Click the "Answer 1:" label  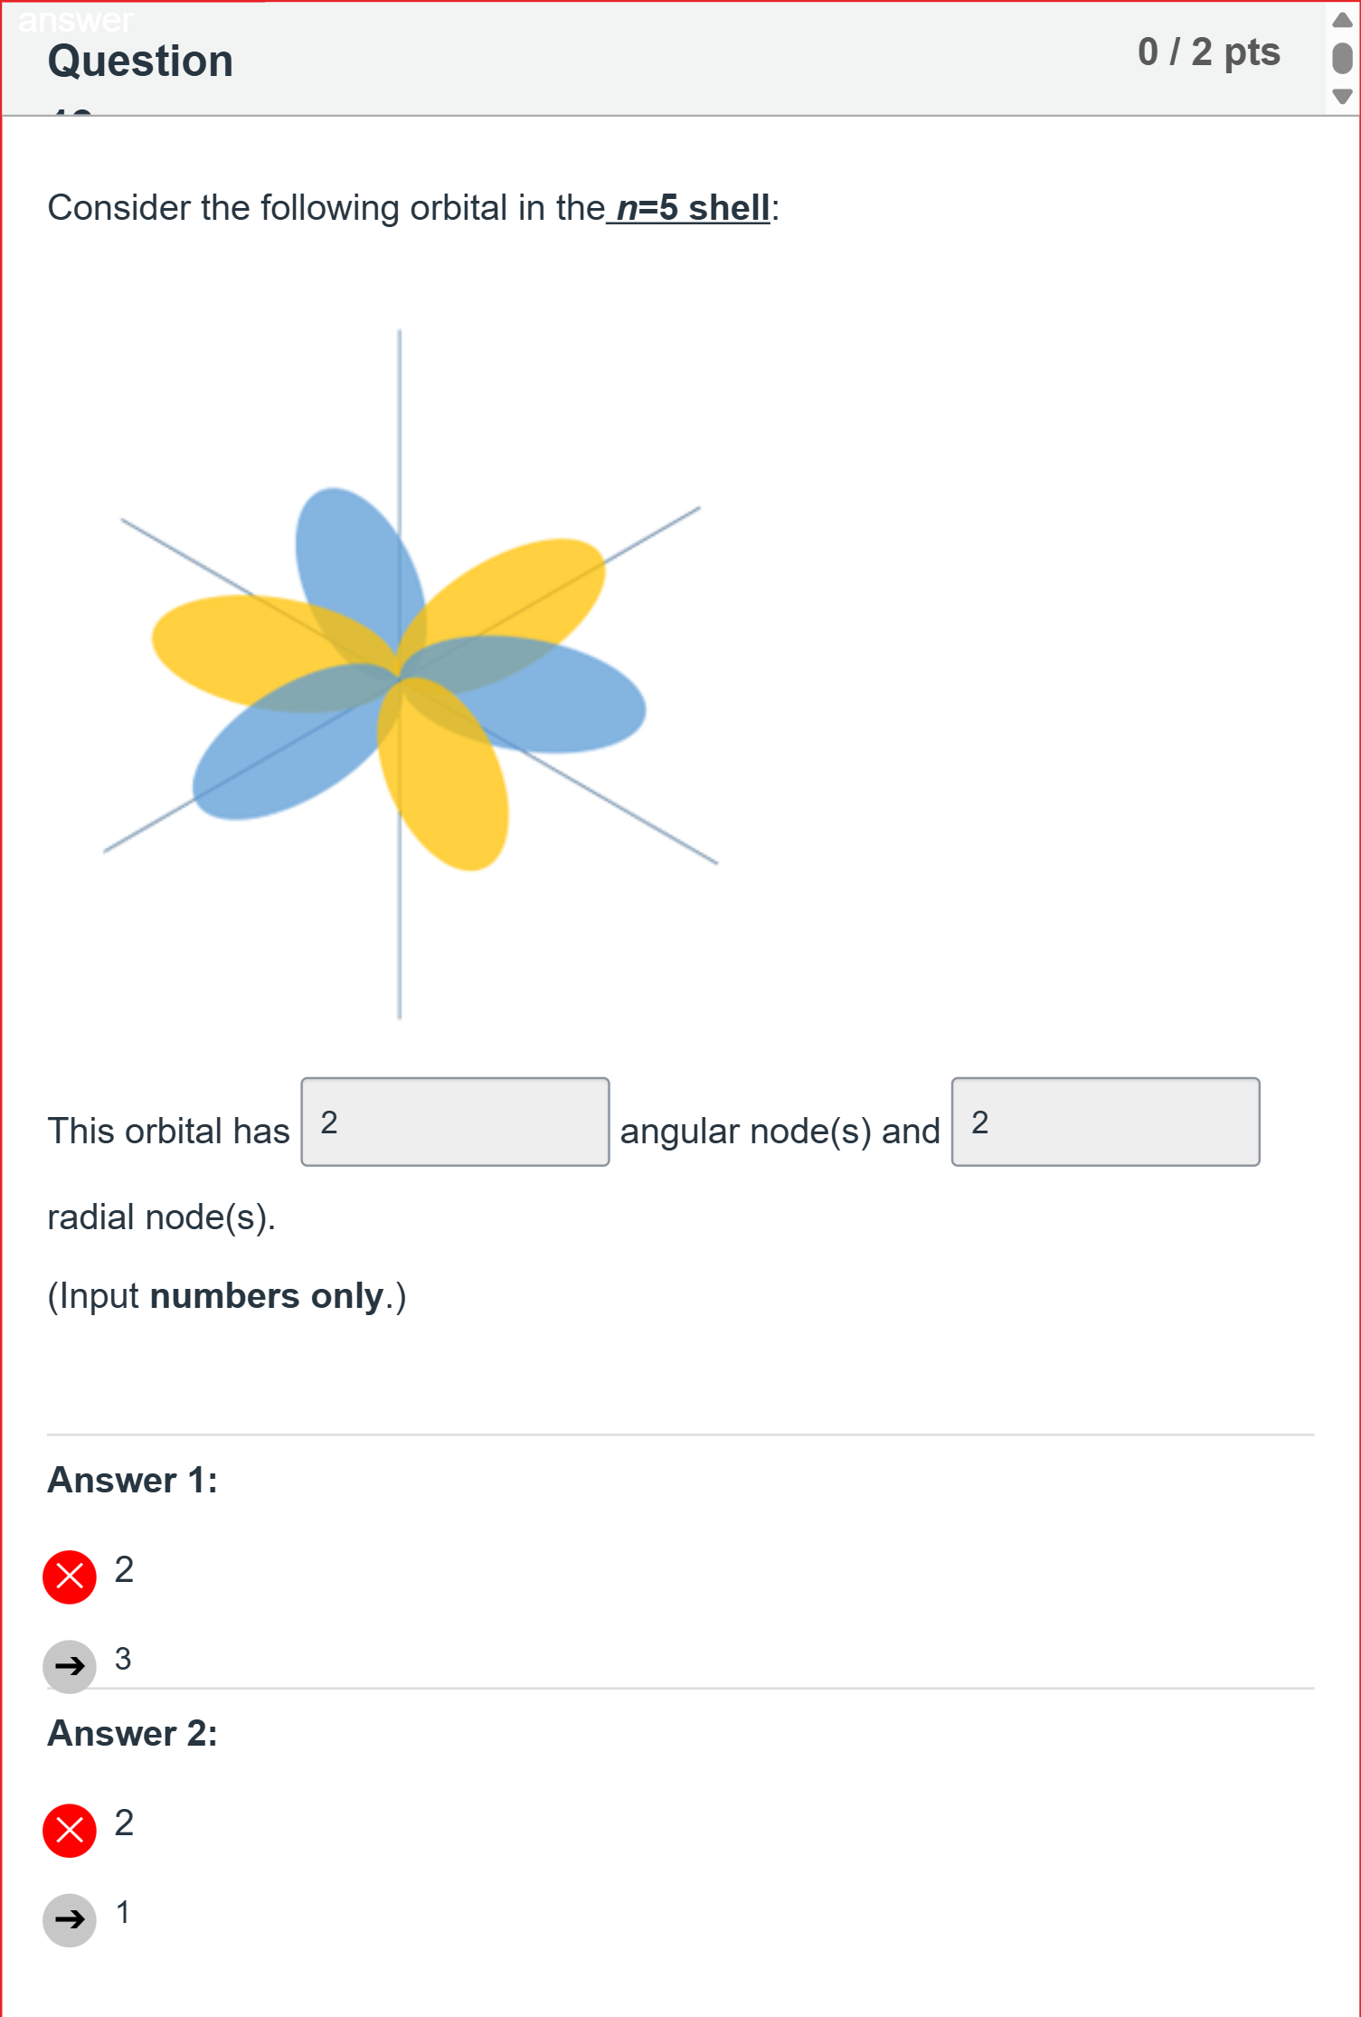[132, 1480]
